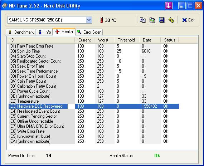
Task: Expand the SAMSUNG SP2504C drive dropdown
Action: (x=89, y=20)
